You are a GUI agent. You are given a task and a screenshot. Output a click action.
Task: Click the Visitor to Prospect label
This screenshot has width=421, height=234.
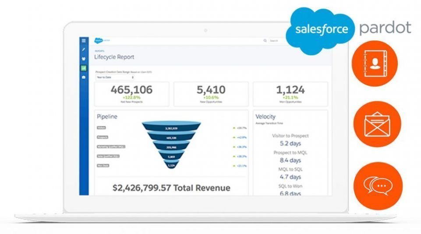(x=290, y=136)
